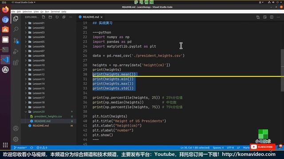The height and width of the screenshot is (159, 284).
Task: Synchronize changes icon in status bar
Action: (x=32, y=148)
